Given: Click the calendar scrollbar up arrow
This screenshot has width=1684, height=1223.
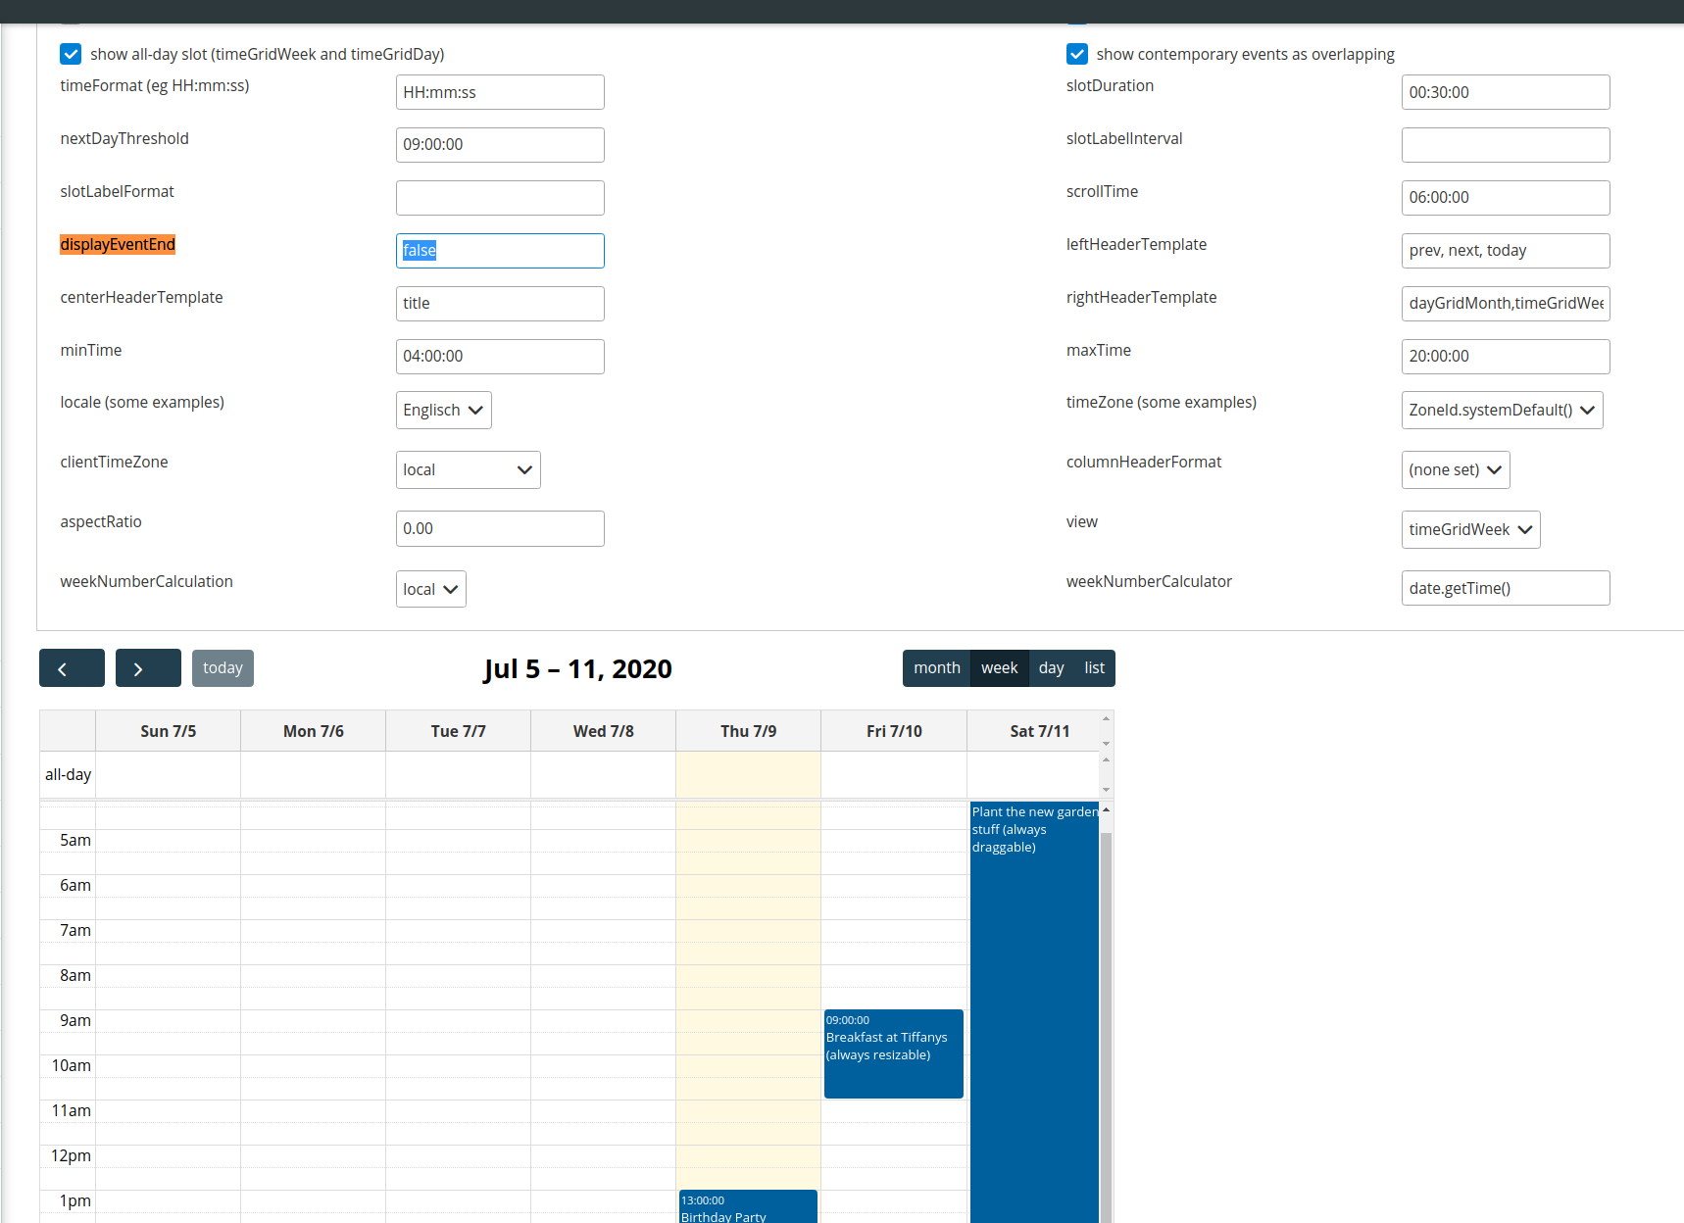Looking at the screenshot, I should point(1106,811).
